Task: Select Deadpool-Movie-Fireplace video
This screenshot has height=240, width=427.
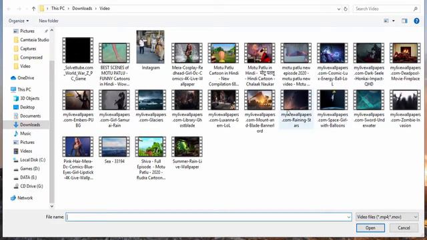Action: (x=405, y=61)
